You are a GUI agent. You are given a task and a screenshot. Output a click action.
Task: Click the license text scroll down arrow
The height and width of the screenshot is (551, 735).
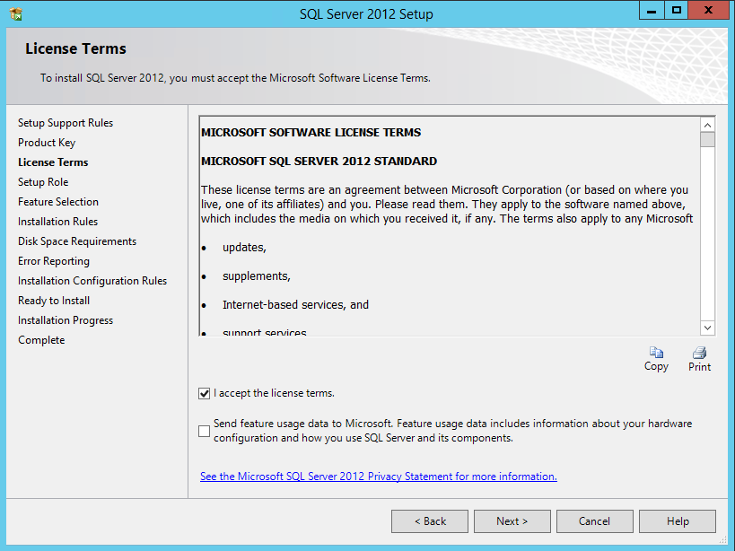[x=707, y=328]
